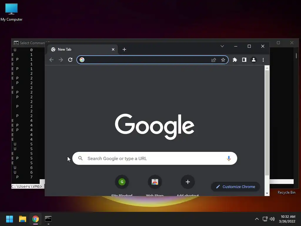Screen dimensions: 301x226
Task: Close the Command Prompt window
Action: [x=292, y=43]
